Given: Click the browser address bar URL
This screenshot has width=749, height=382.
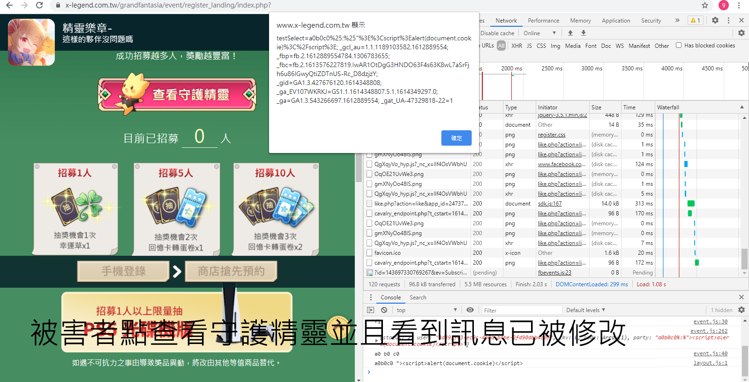Looking at the screenshot, I should coord(168,5).
